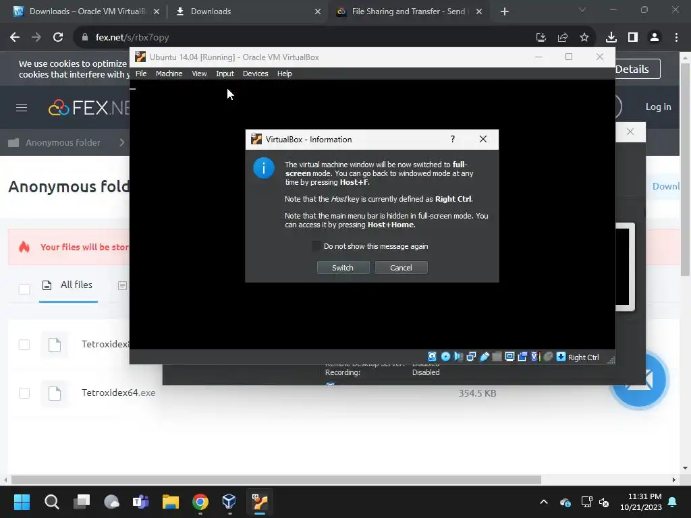Open Devices menu in VM window
The image size is (691, 518).
pyautogui.click(x=255, y=74)
